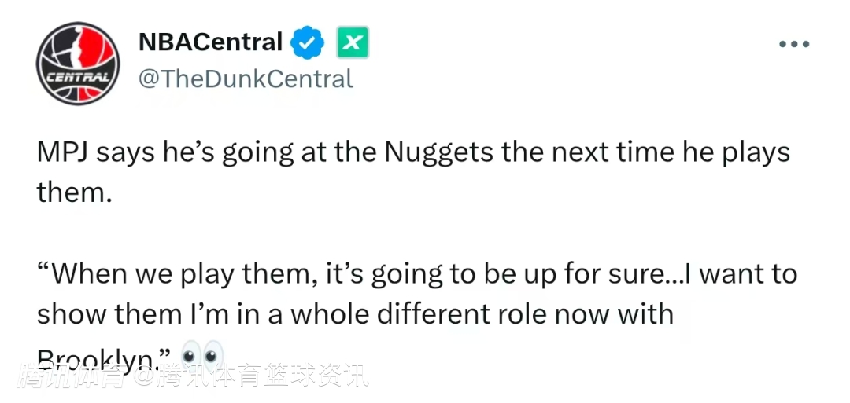Click the quote line starting "When we play them"
Viewport: 850px width, 403px height.
[417, 275]
